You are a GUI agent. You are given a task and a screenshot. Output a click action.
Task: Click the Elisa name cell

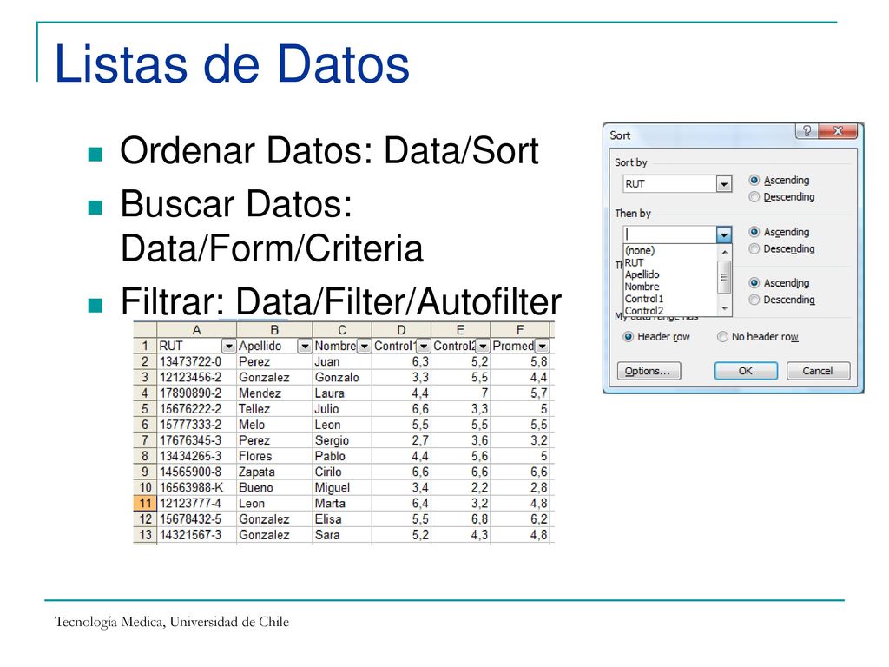click(x=342, y=519)
